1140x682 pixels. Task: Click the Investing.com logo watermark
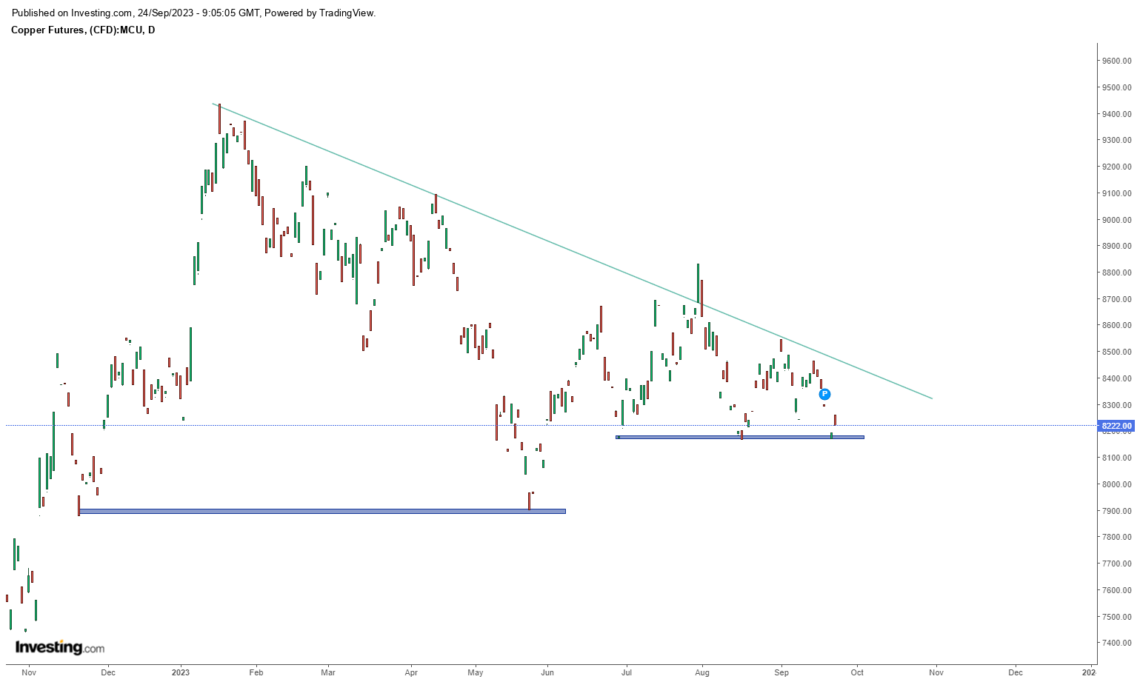[x=60, y=647]
